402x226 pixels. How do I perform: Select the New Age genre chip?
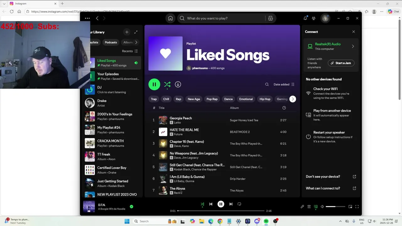pyautogui.click(x=194, y=99)
